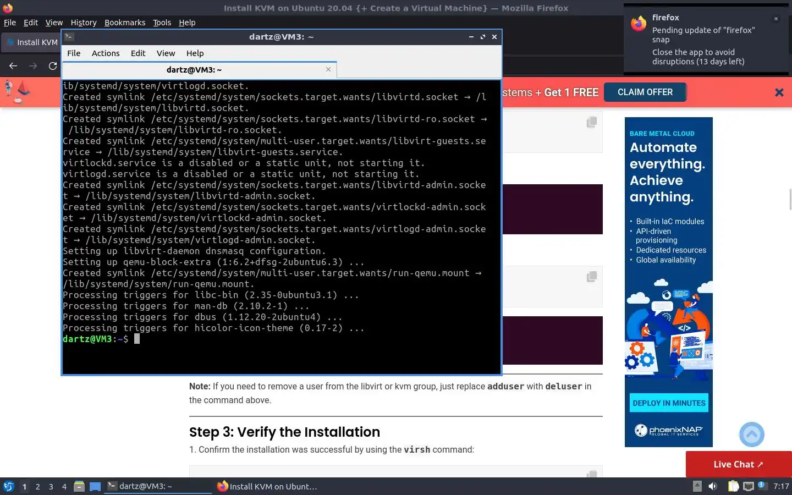Click the scroll-to-top round arrow button
The width and height of the screenshot is (792, 495).
tap(752, 435)
